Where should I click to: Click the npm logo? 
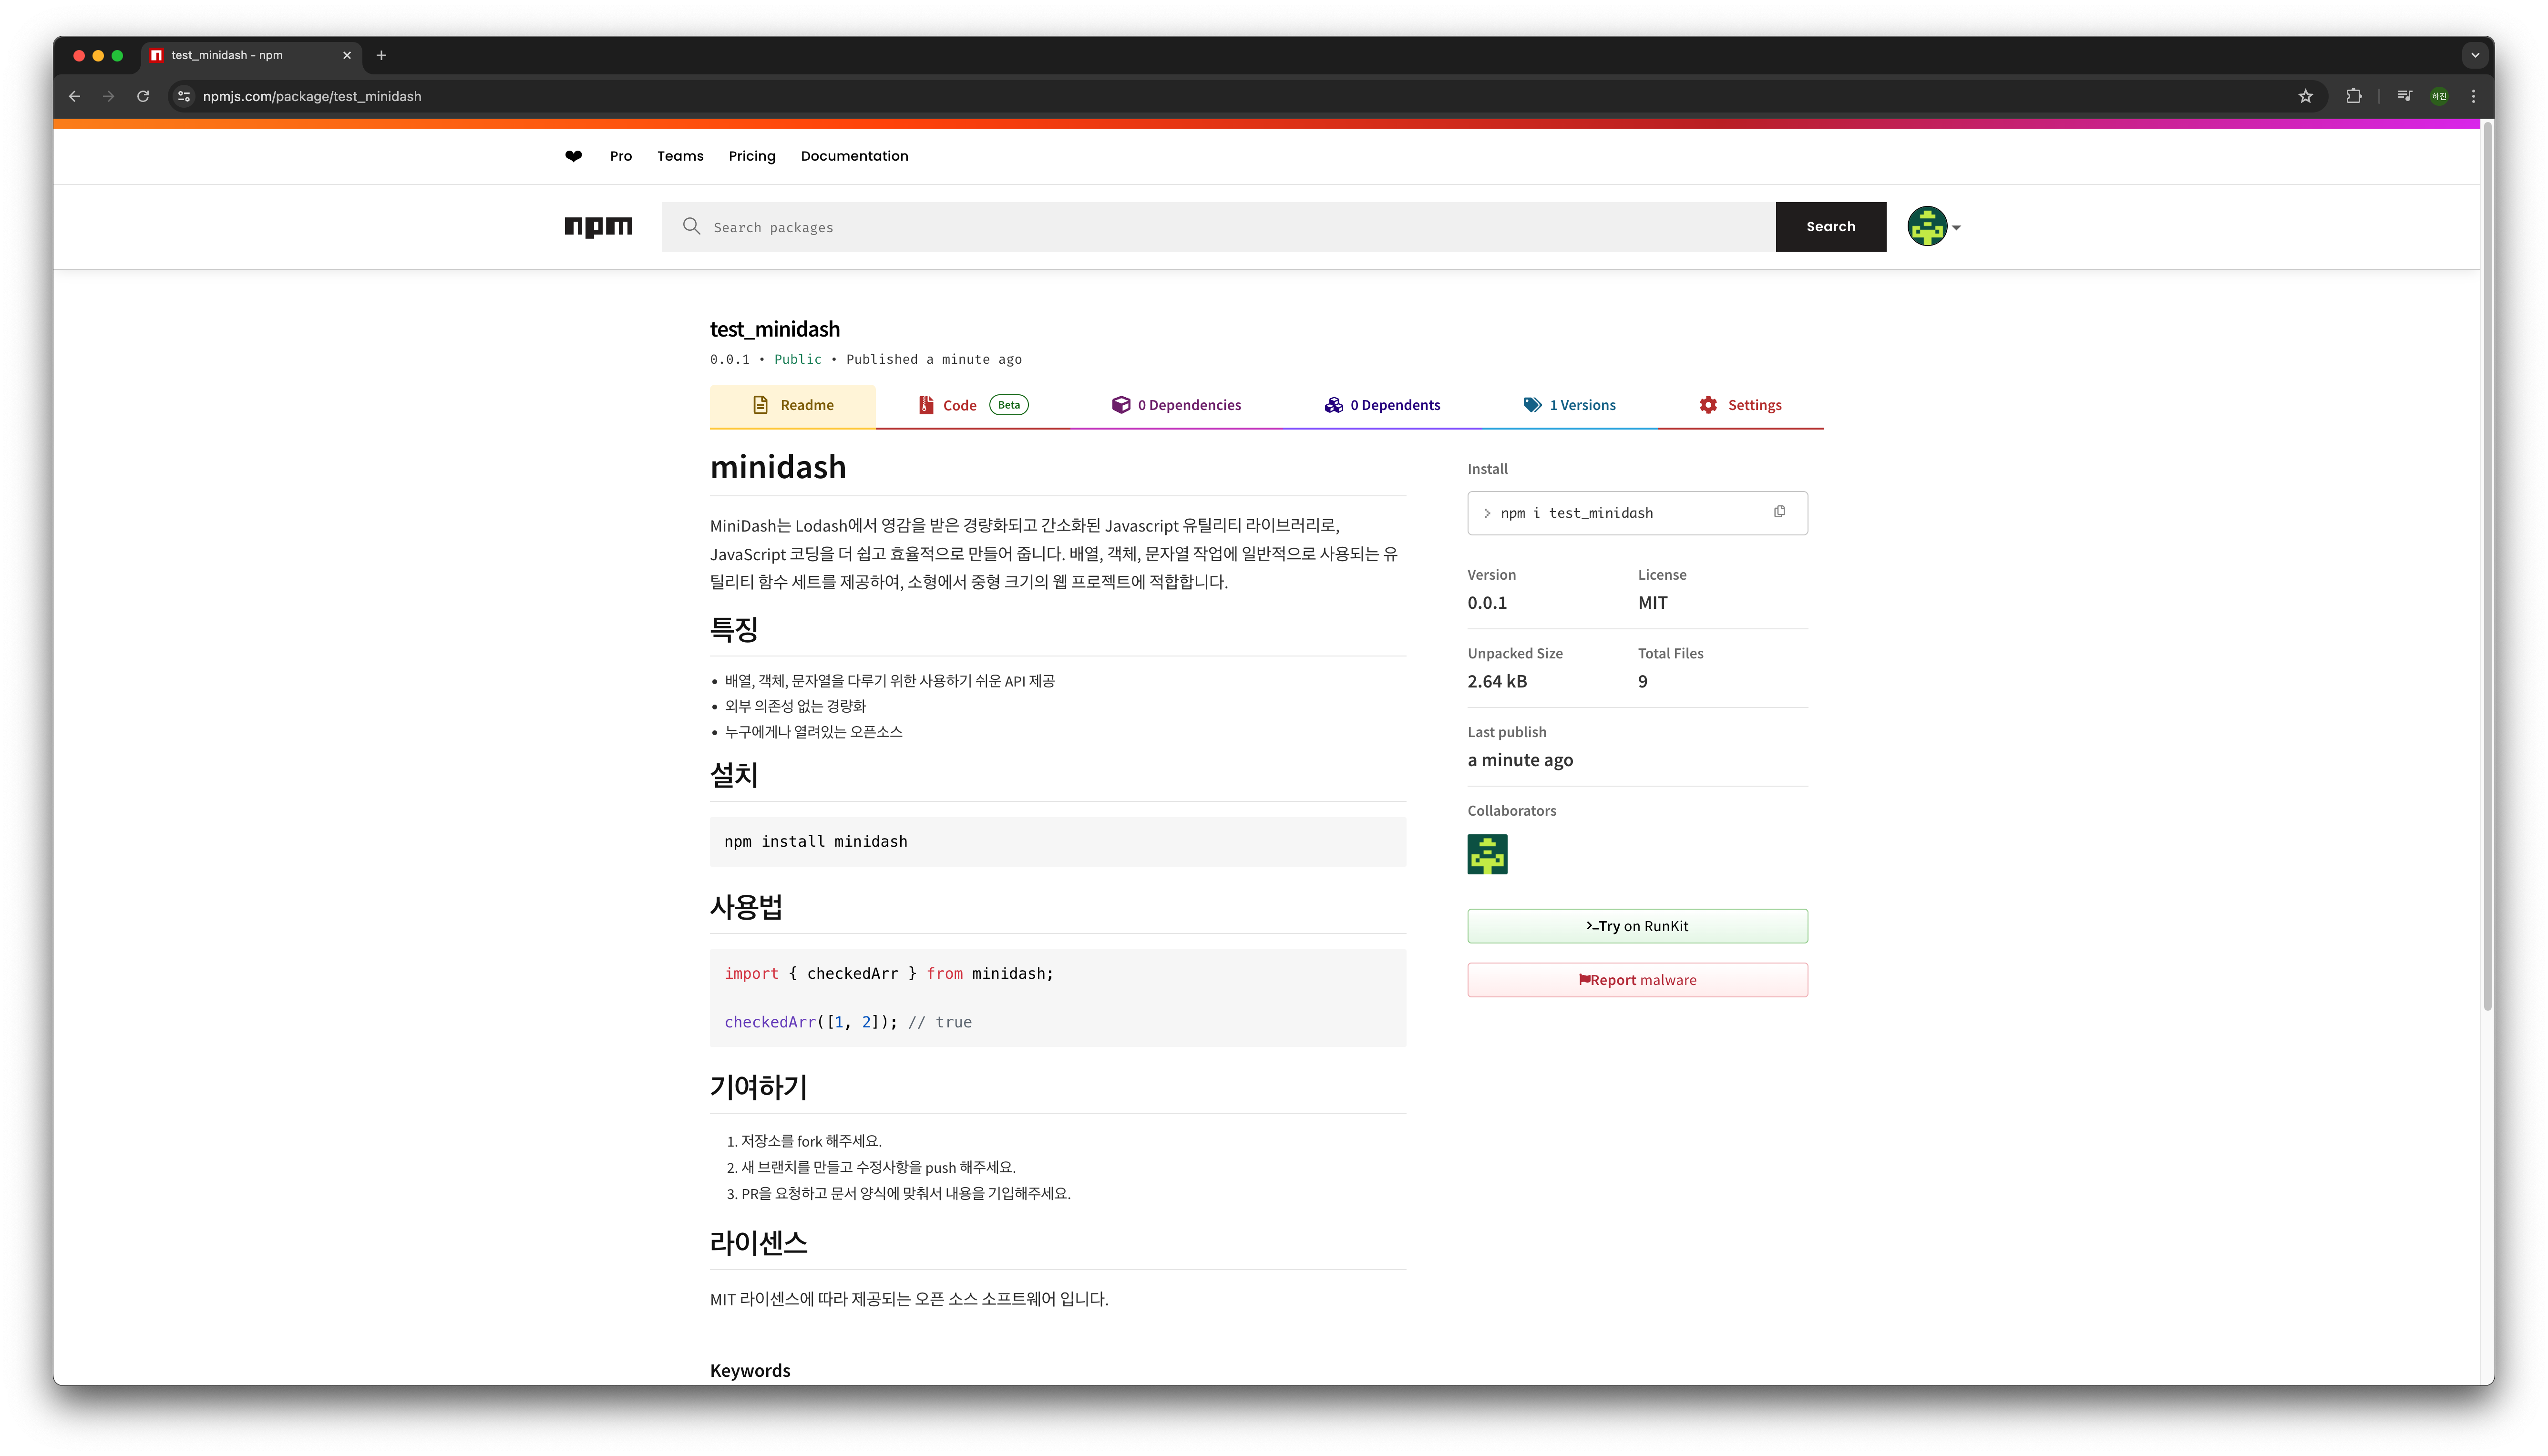pos(598,227)
